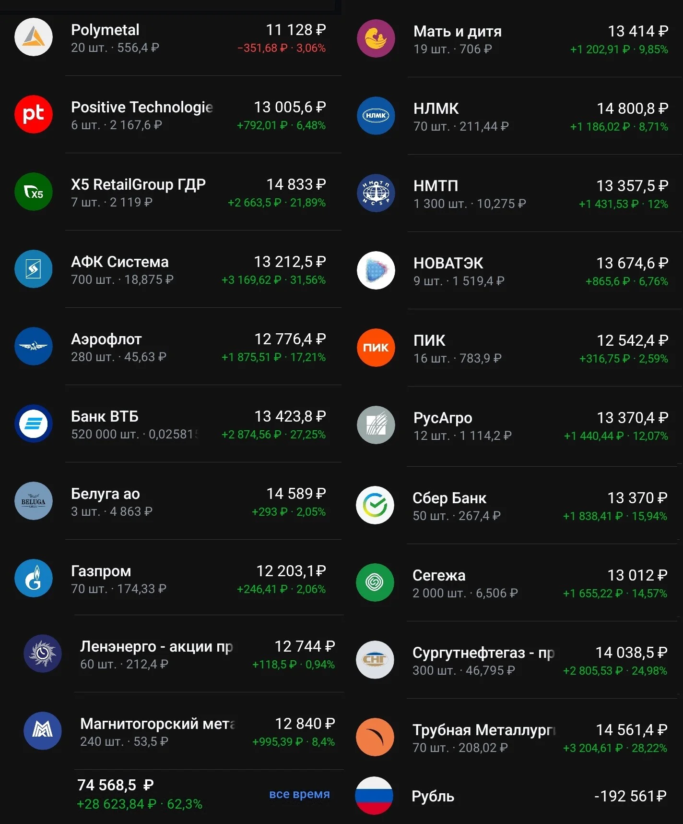Open the Сбер Банк position title
Screen dimensions: 683x824
449,498
